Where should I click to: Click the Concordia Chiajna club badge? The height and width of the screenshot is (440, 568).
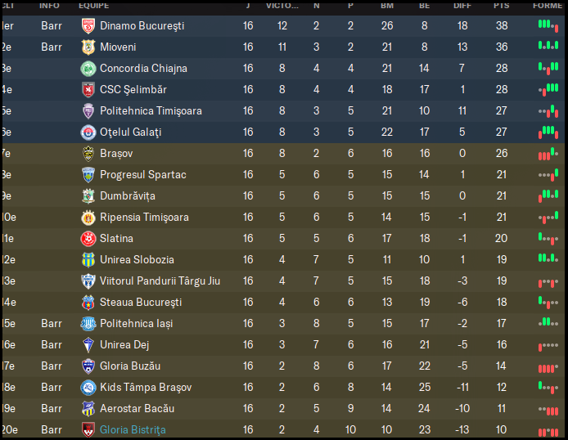click(x=88, y=68)
